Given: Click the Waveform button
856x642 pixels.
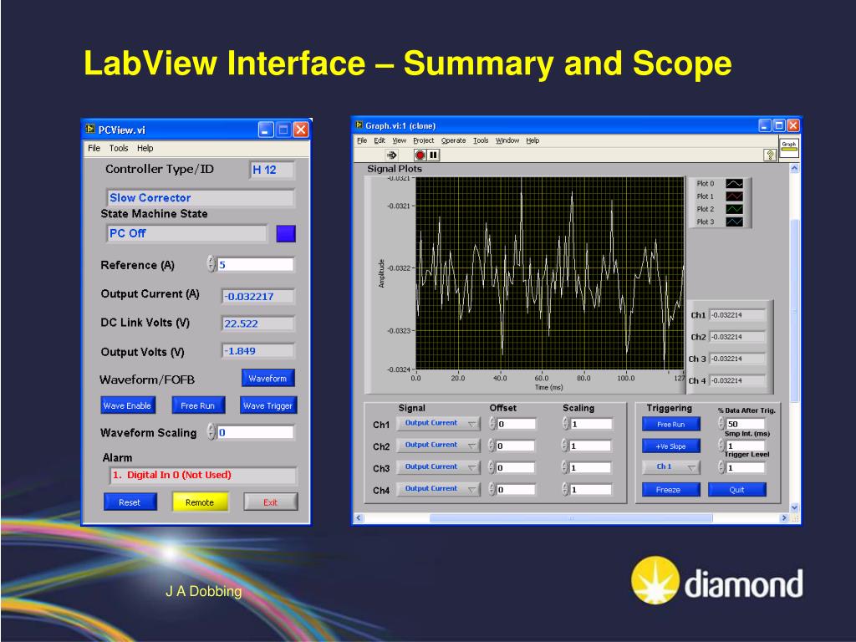Looking at the screenshot, I should 267,379.
